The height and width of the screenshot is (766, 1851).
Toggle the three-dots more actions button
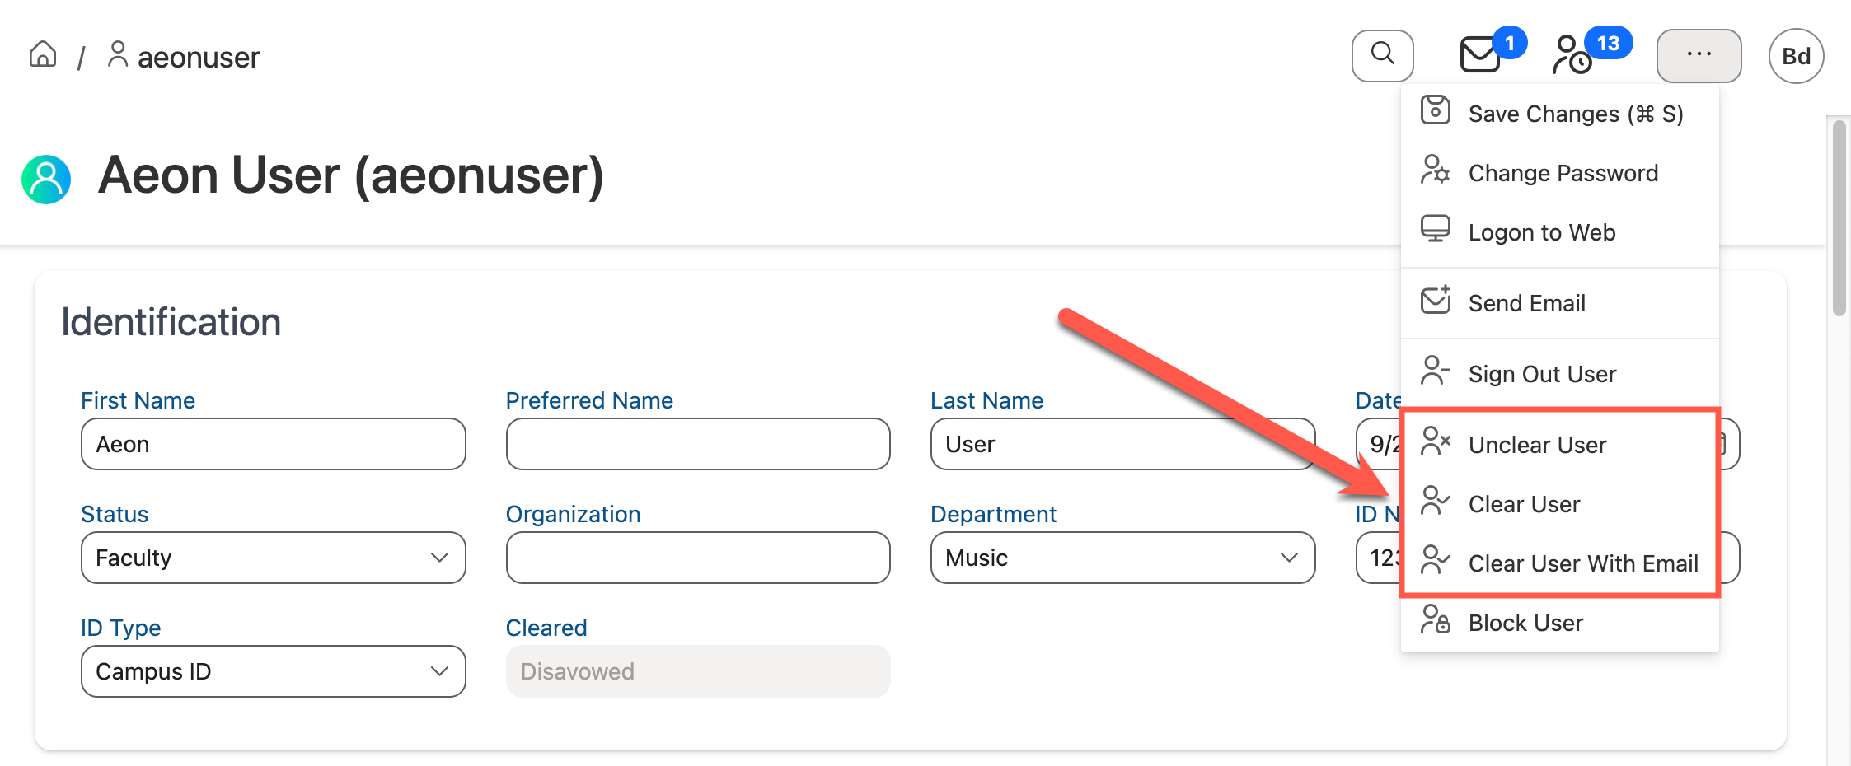1699,55
